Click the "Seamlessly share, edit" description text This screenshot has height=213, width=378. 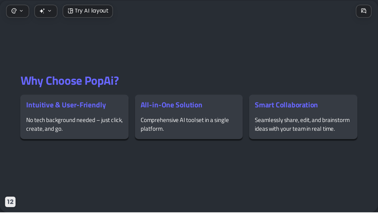302,124
